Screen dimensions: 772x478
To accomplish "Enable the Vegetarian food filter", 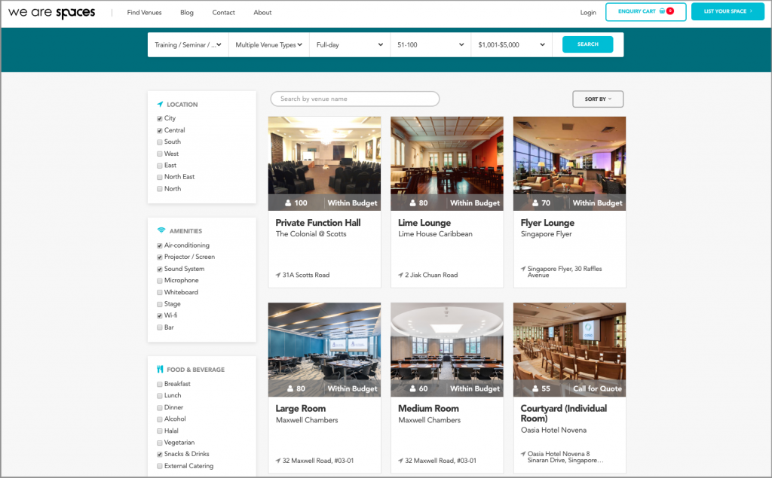I will (160, 443).
